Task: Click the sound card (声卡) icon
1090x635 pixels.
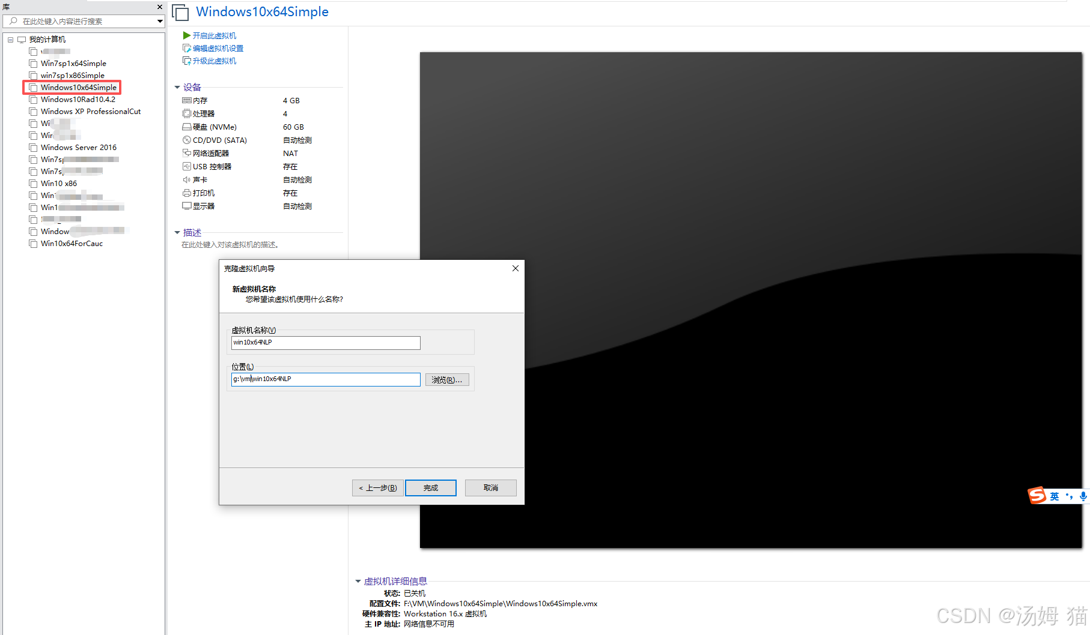Action: point(187,179)
